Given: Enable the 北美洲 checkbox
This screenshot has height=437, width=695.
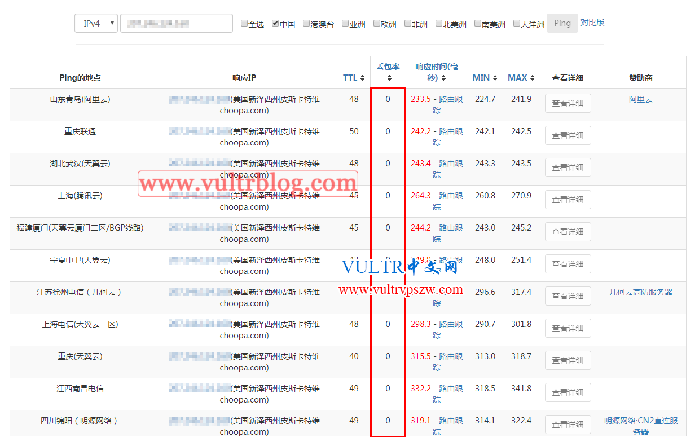Looking at the screenshot, I should [438, 24].
